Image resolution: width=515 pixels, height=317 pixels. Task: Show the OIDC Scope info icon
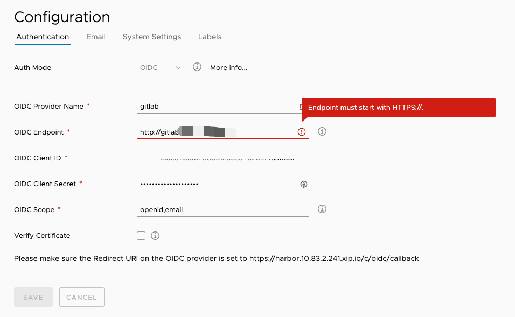322,209
